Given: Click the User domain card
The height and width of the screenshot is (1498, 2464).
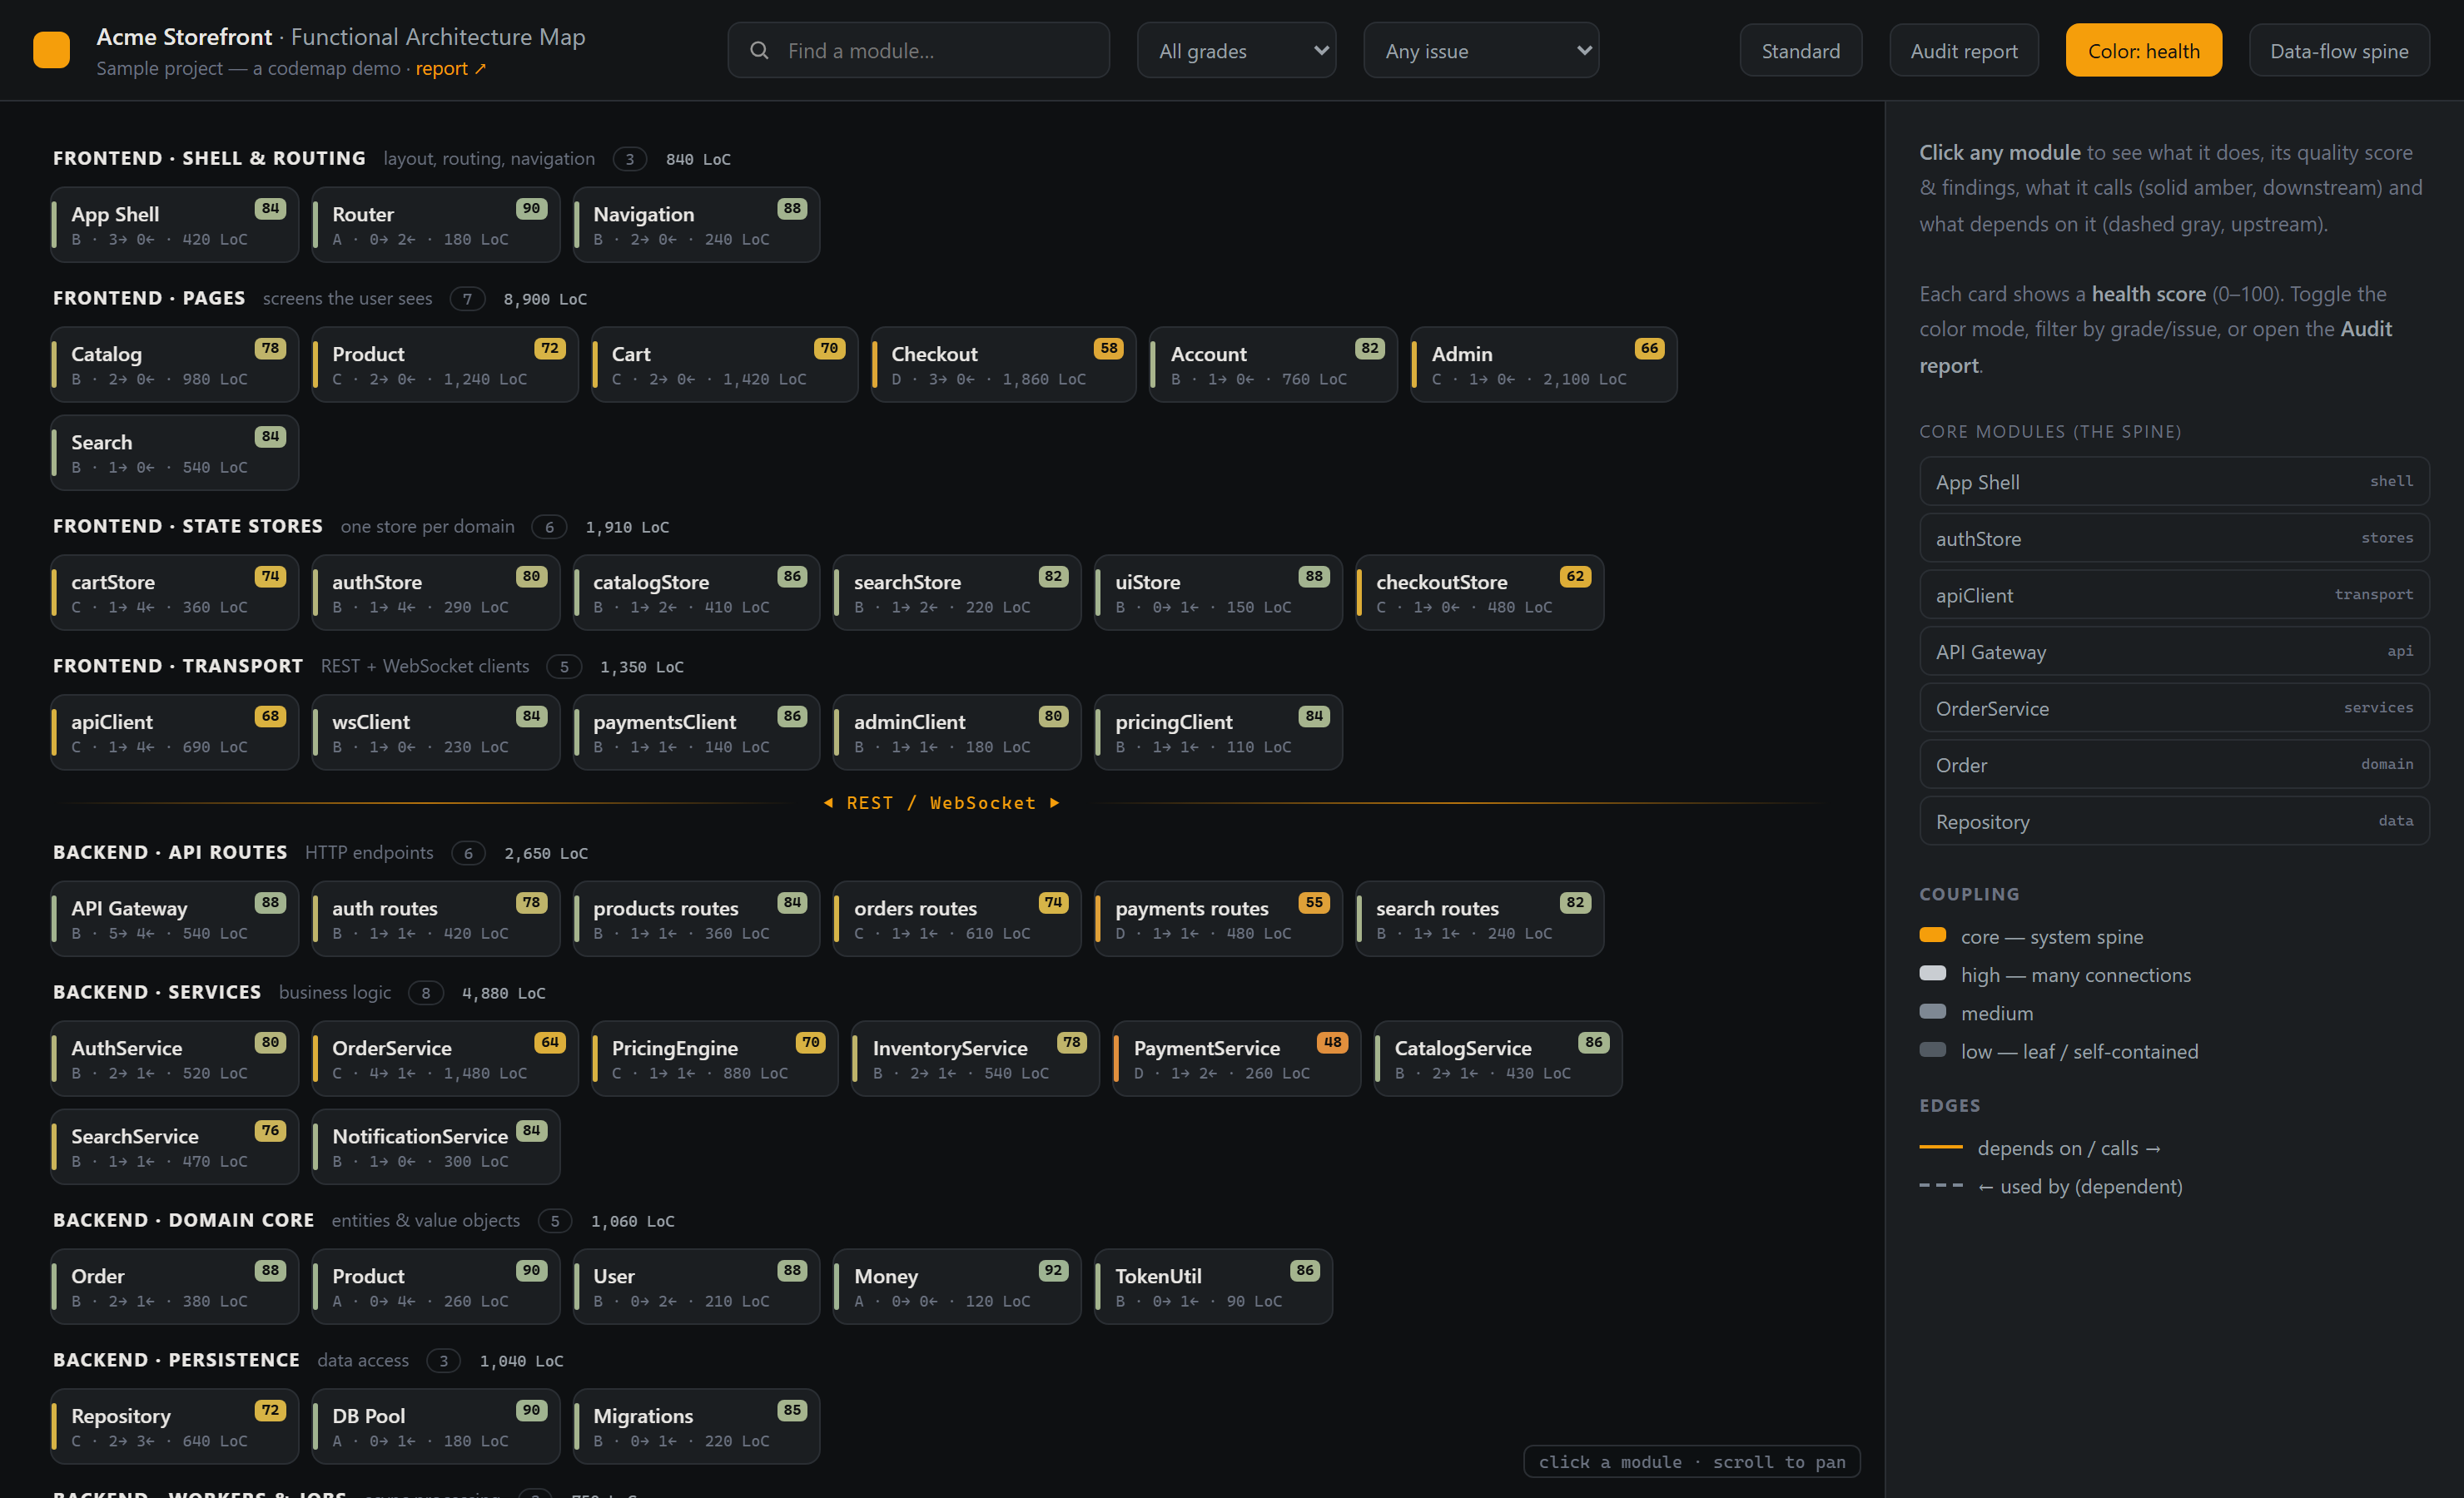Looking at the screenshot, I should [x=697, y=1287].
